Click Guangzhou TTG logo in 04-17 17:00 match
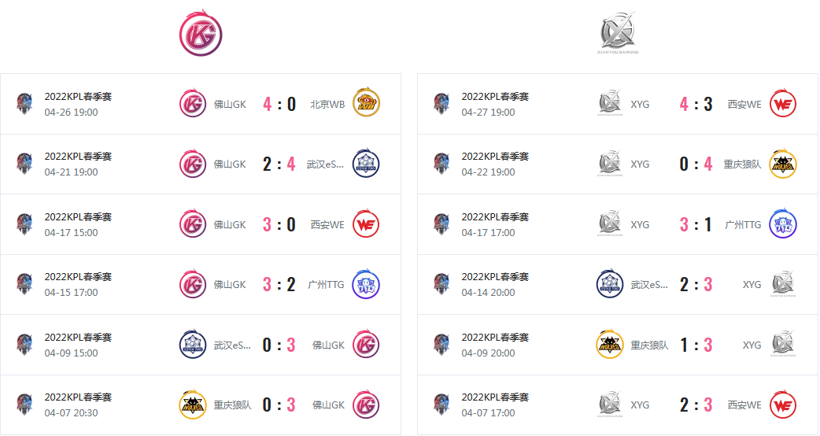The height and width of the screenshot is (436, 820). [x=783, y=224]
